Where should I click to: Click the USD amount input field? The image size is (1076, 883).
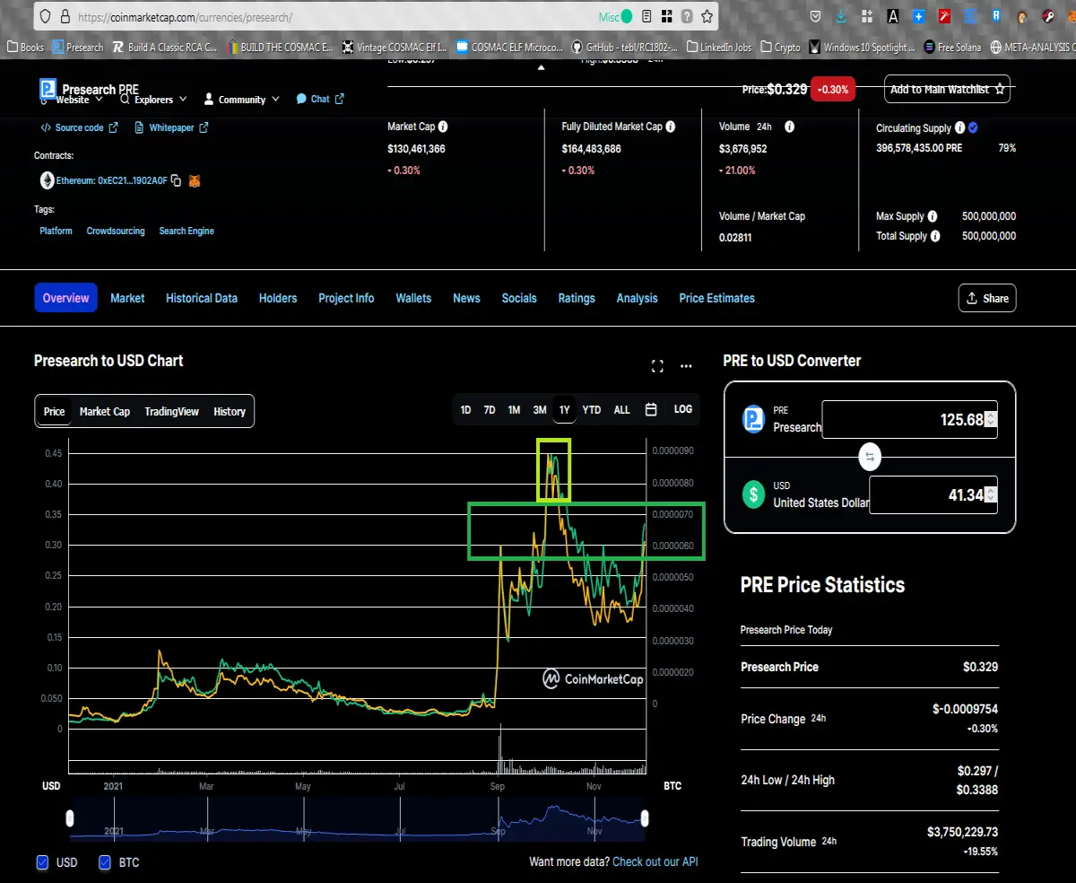pos(933,494)
